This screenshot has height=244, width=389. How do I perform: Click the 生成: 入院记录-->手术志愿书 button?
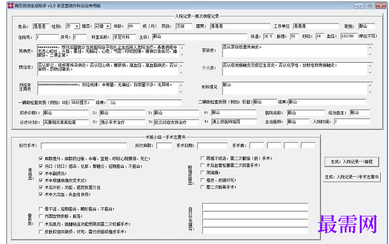pos(351,177)
